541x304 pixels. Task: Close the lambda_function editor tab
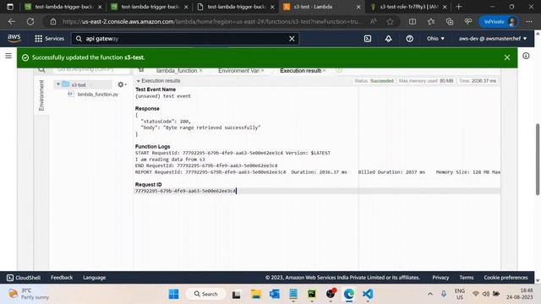pyautogui.click(x=201, y=71)
